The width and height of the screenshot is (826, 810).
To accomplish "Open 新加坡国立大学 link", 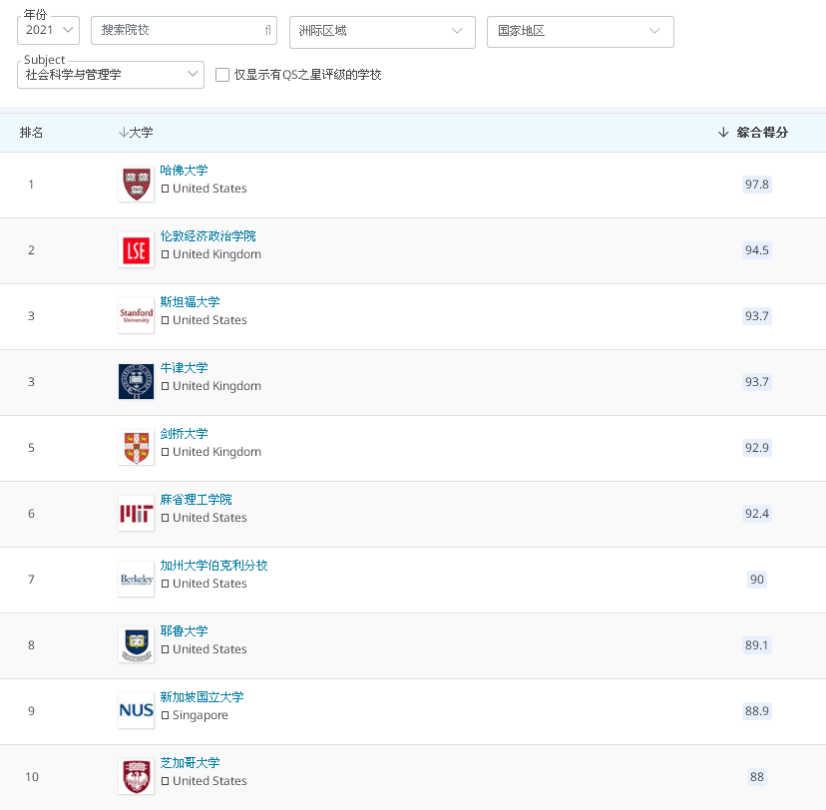I will (x=202, y=696).
